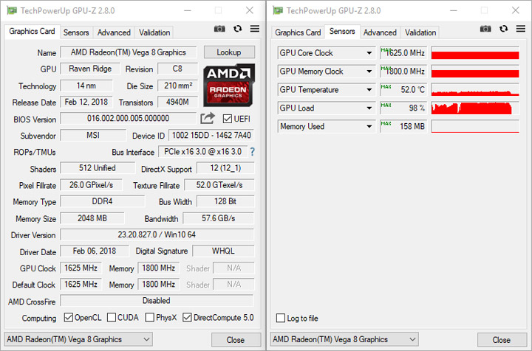
Task: Click the Driver Version field
Action: click(x=157, y=234)
